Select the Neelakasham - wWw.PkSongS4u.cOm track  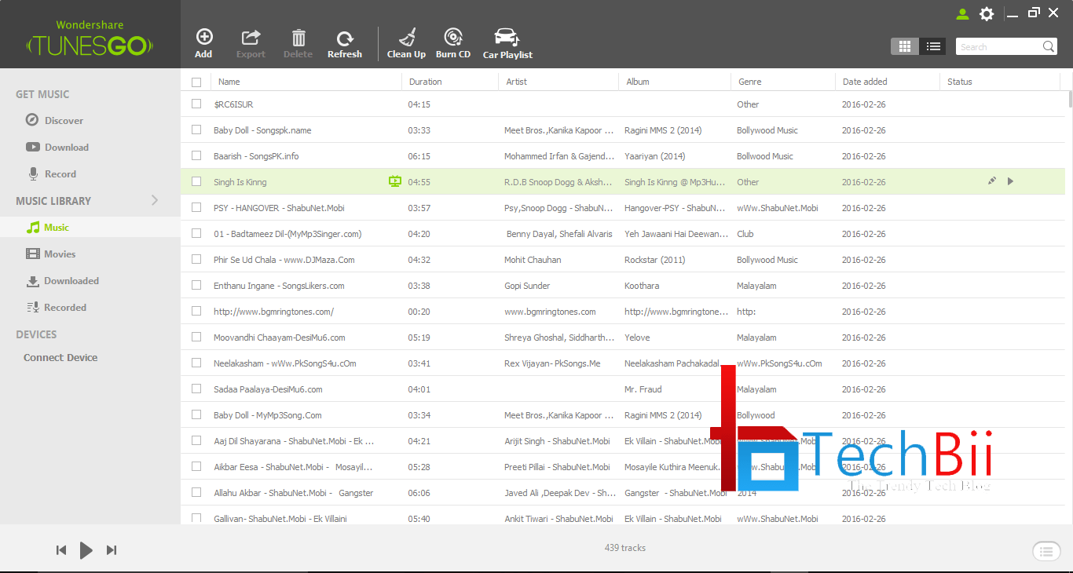(285, 363)
